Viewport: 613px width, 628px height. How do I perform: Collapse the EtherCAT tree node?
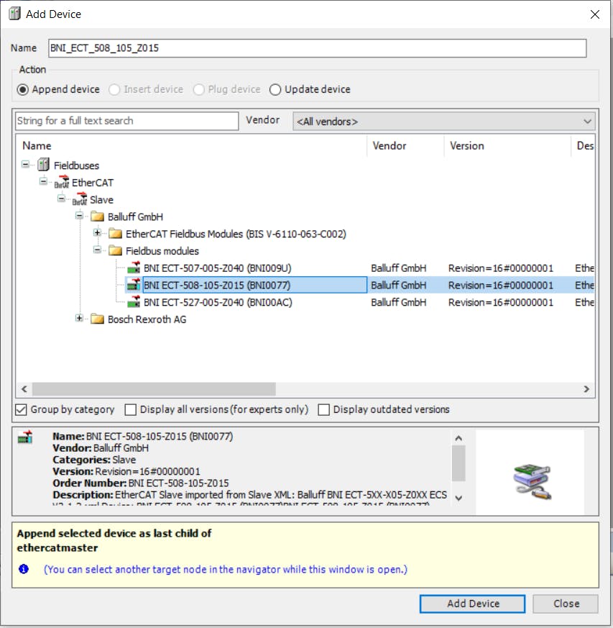click(44, 181)
